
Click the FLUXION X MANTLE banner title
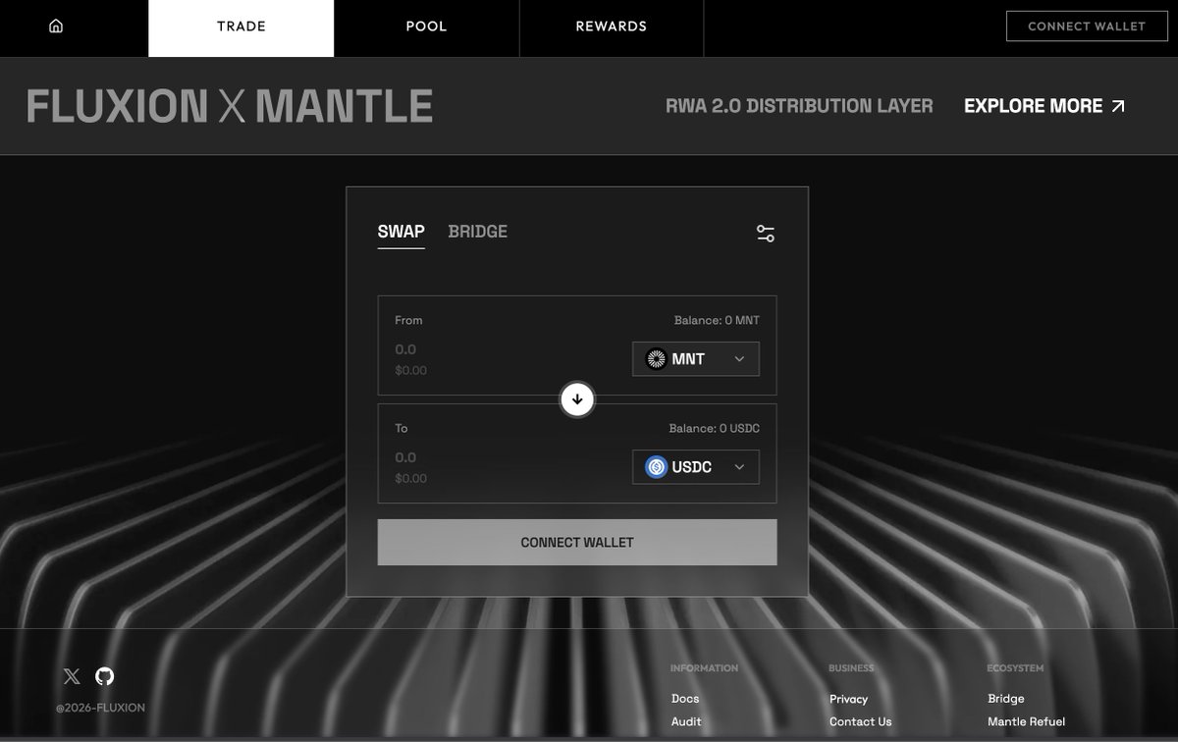click(x=230, y=106)
